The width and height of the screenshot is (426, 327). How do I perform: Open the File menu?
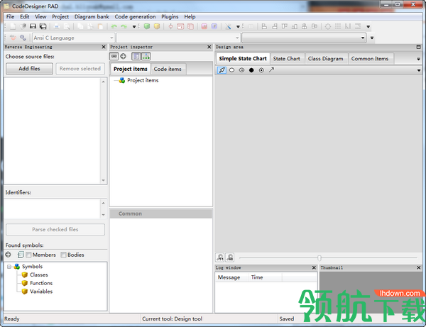[x=11, y=16]
